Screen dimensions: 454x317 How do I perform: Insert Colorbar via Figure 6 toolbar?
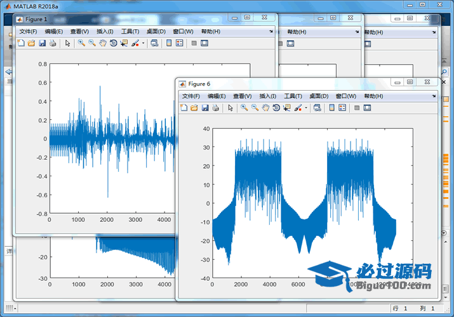click(x=332, y=108)
